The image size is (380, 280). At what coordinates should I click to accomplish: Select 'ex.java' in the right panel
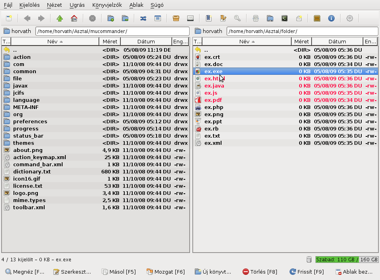point(286,86)
